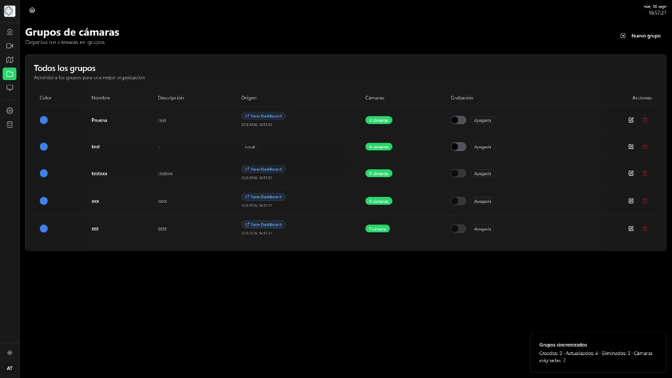
Task: Toggle recording for the test group
Action: pos(458,146)
